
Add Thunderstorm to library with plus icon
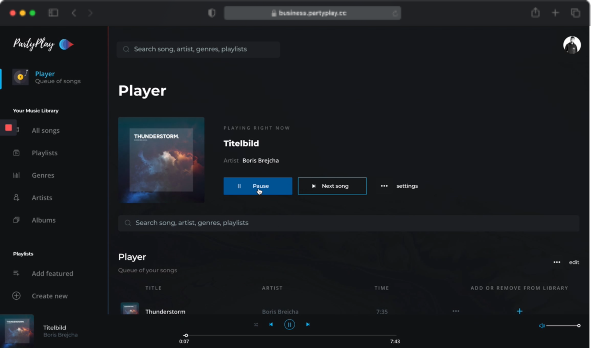point(519,311)
